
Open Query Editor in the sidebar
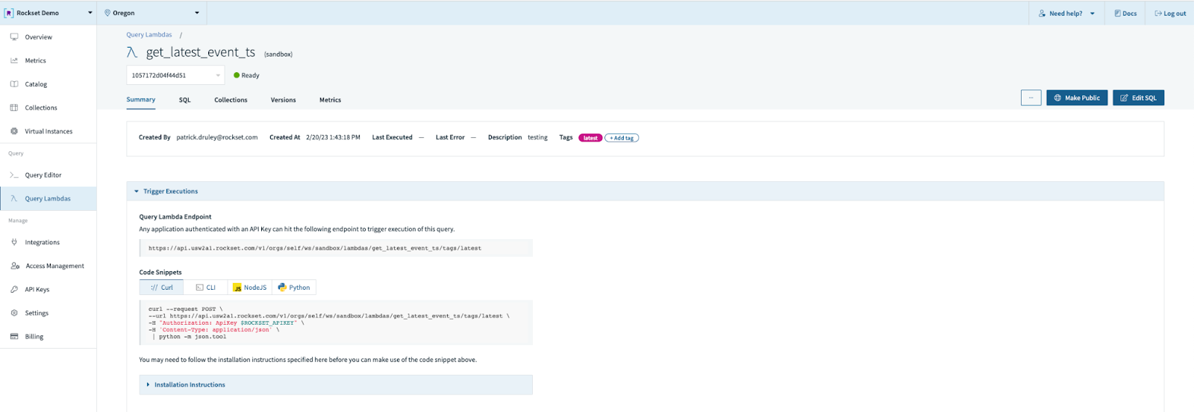(x=49, y=175)
